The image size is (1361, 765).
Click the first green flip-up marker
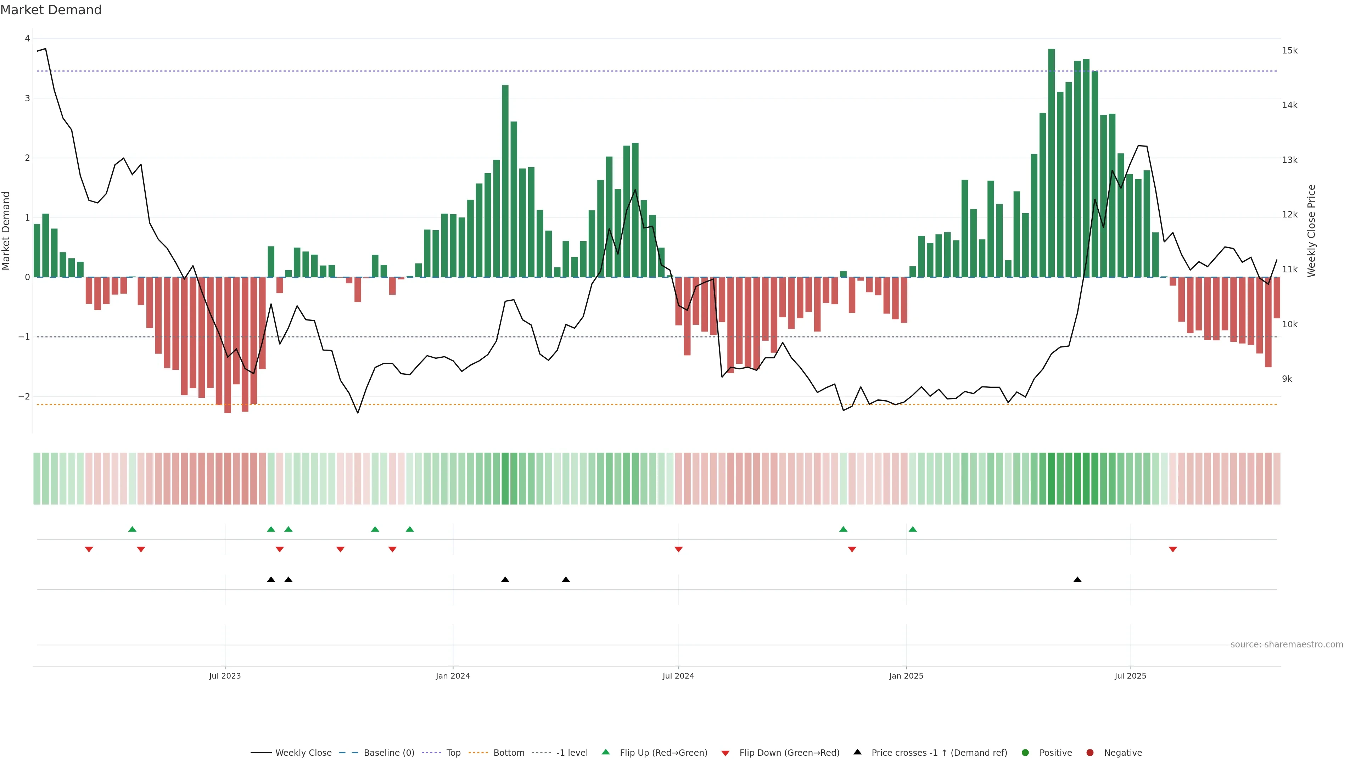pos(133,529)
